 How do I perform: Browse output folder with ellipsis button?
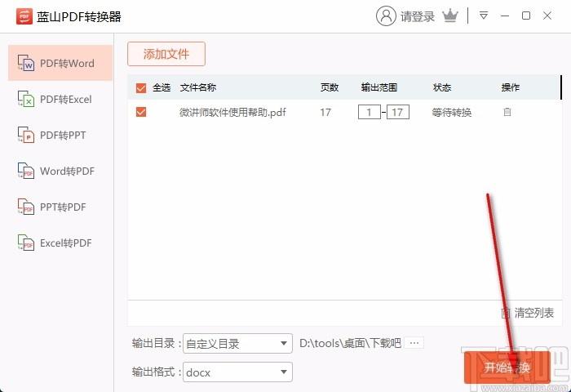pos(415,343)
